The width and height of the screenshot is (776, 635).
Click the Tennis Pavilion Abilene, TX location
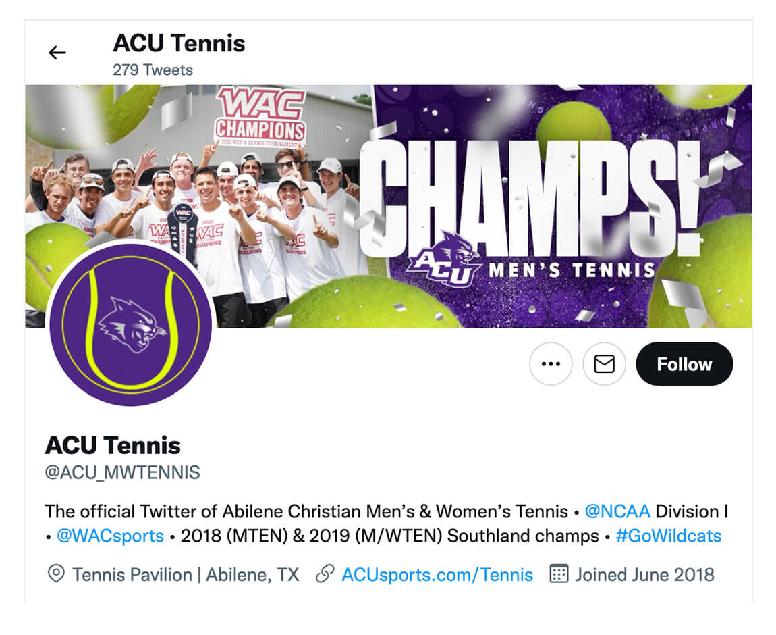click(186, 575)
